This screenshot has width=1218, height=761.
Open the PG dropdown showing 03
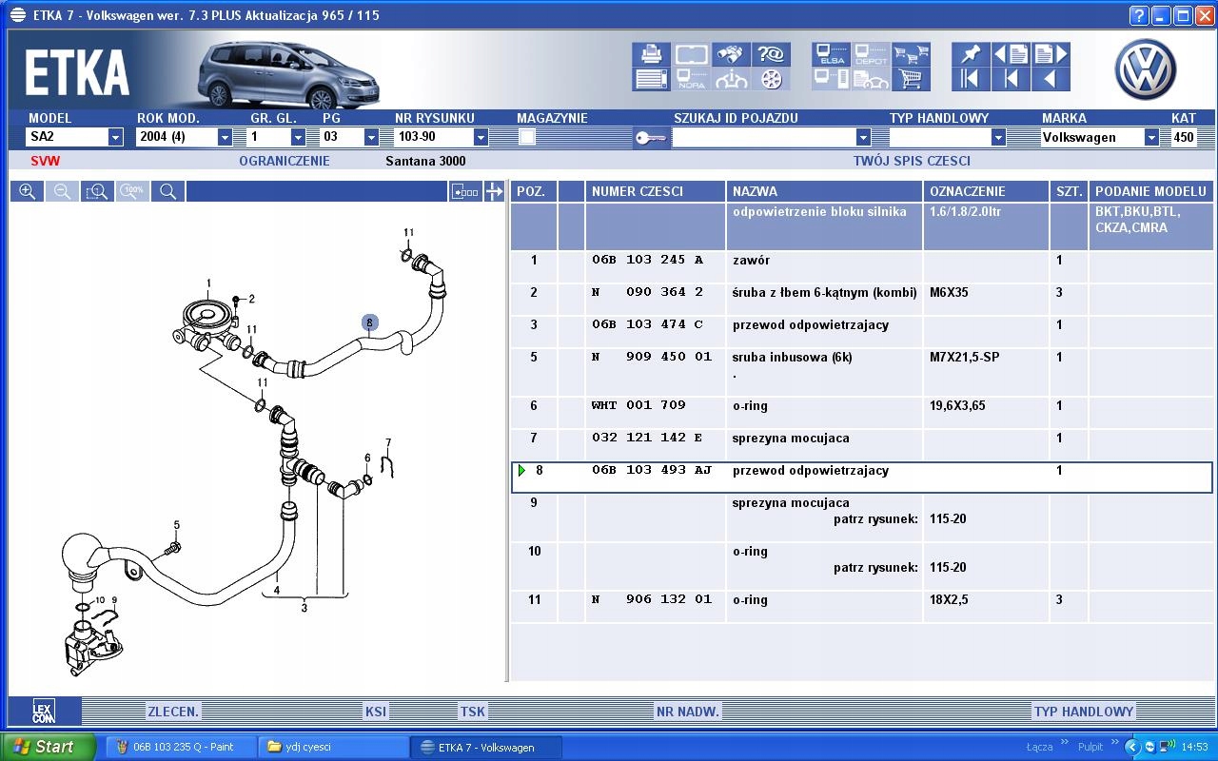371,137
